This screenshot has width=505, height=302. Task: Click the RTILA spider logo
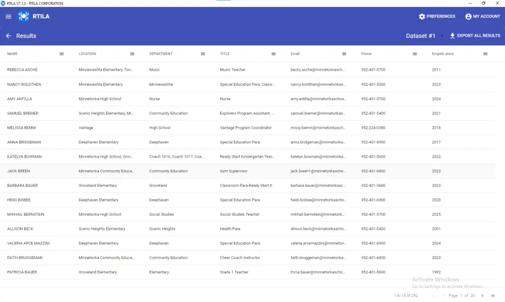point(24,16)
